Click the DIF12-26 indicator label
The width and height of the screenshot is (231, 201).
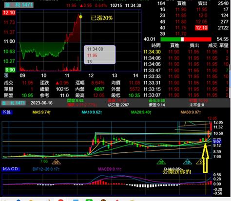[x=46, y=169]
